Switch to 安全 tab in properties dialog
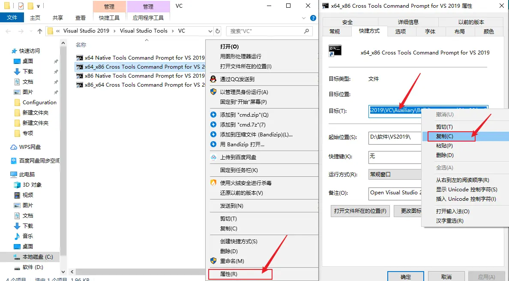Image resolution: width=509 pixels, height=281 pixels. tap(347, 22)
